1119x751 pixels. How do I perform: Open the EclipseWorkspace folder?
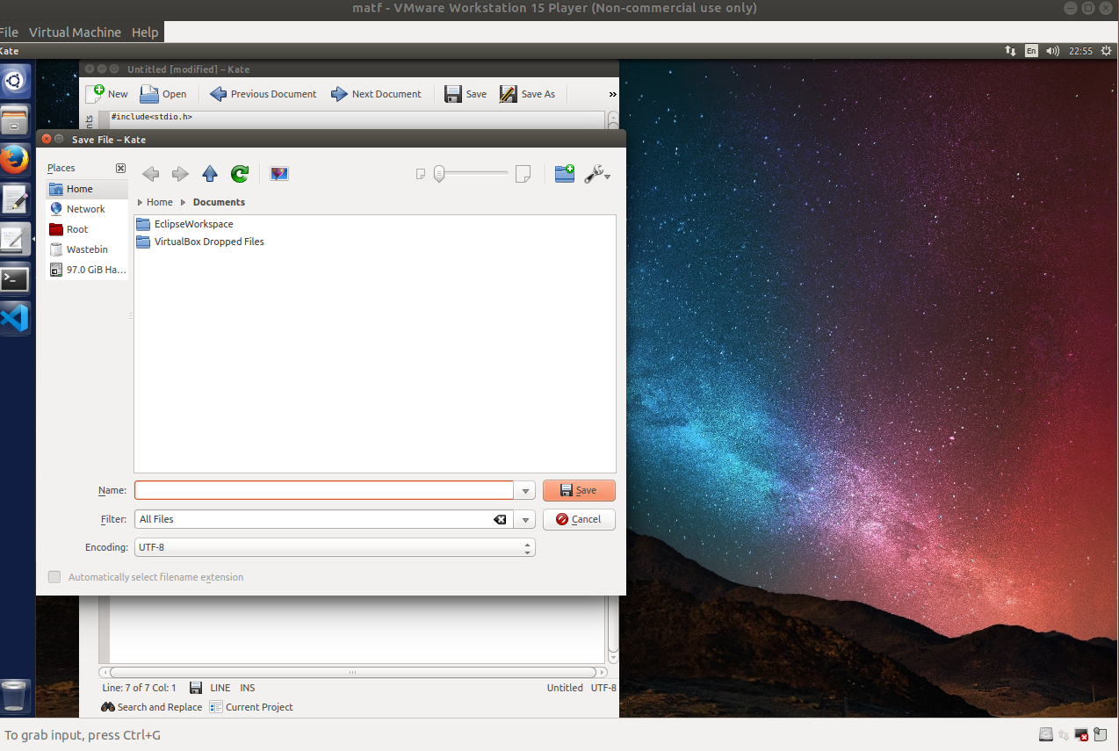(x=193, y=224)
